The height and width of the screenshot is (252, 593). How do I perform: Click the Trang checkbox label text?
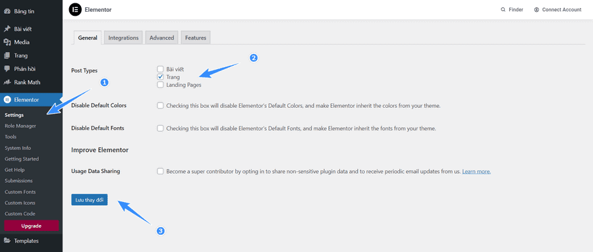173,77
